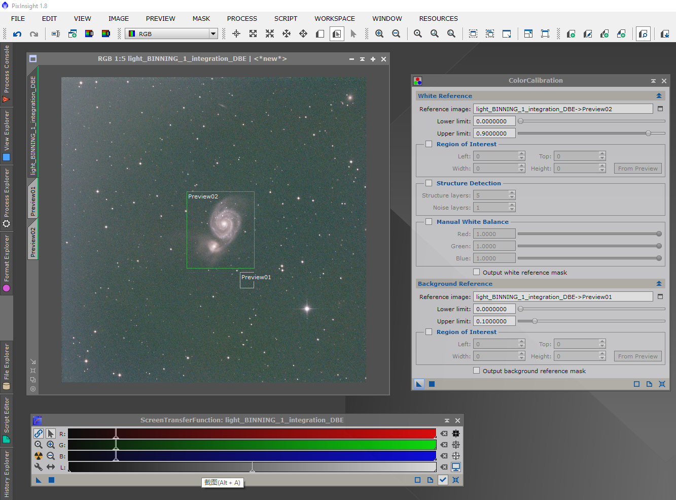Screen dimensions: 676x500
Task: Open the FILE menu
Action: tap(18, 18)
